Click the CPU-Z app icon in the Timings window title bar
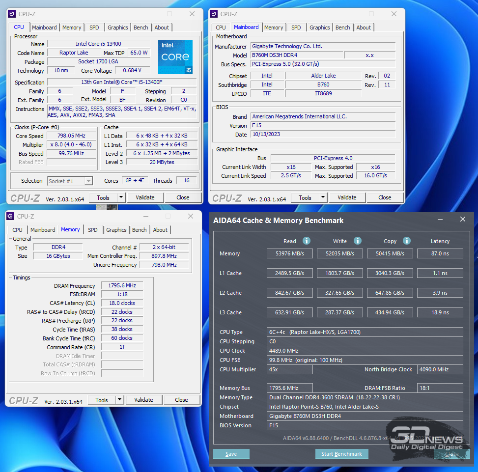 tap(10, 216)
